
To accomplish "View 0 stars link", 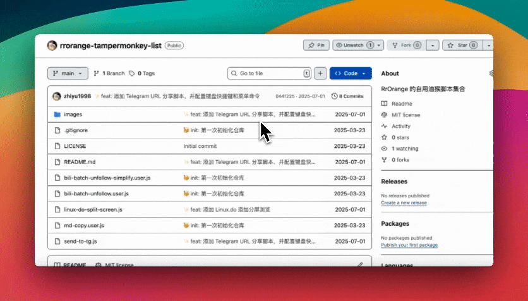I will click(400, 137).
